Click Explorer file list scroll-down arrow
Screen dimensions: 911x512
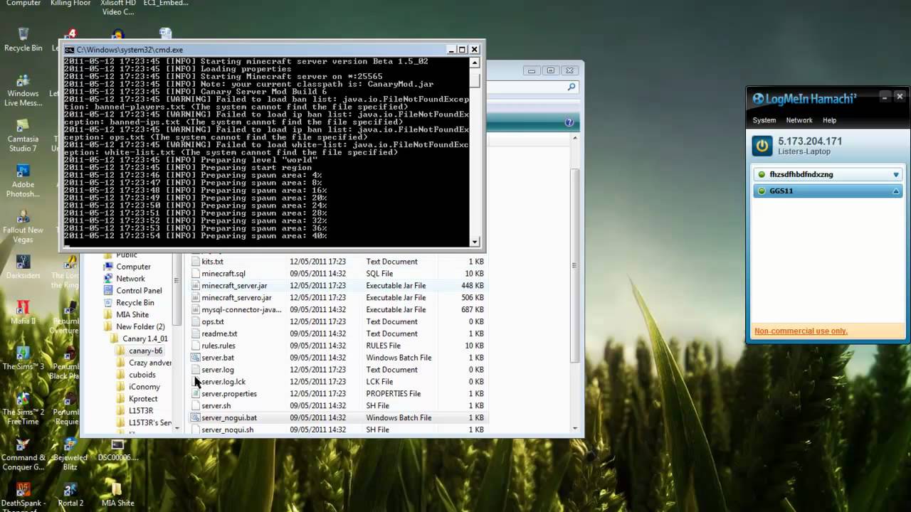click(575, 429)
